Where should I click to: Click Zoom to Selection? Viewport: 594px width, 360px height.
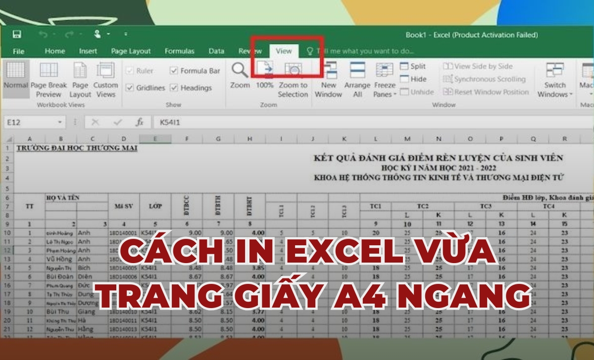[x=293, y=80]
